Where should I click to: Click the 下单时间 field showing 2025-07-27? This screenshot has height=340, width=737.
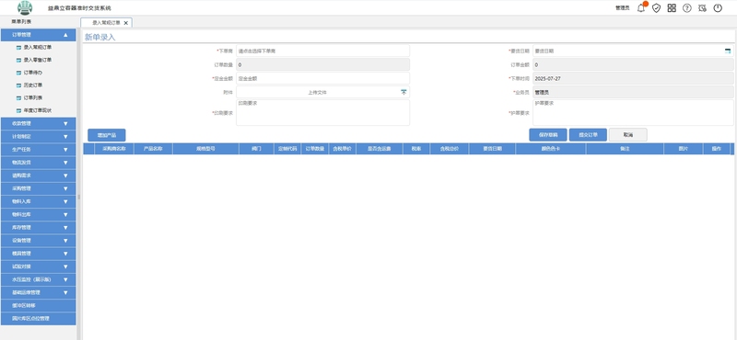click(633, 79)
